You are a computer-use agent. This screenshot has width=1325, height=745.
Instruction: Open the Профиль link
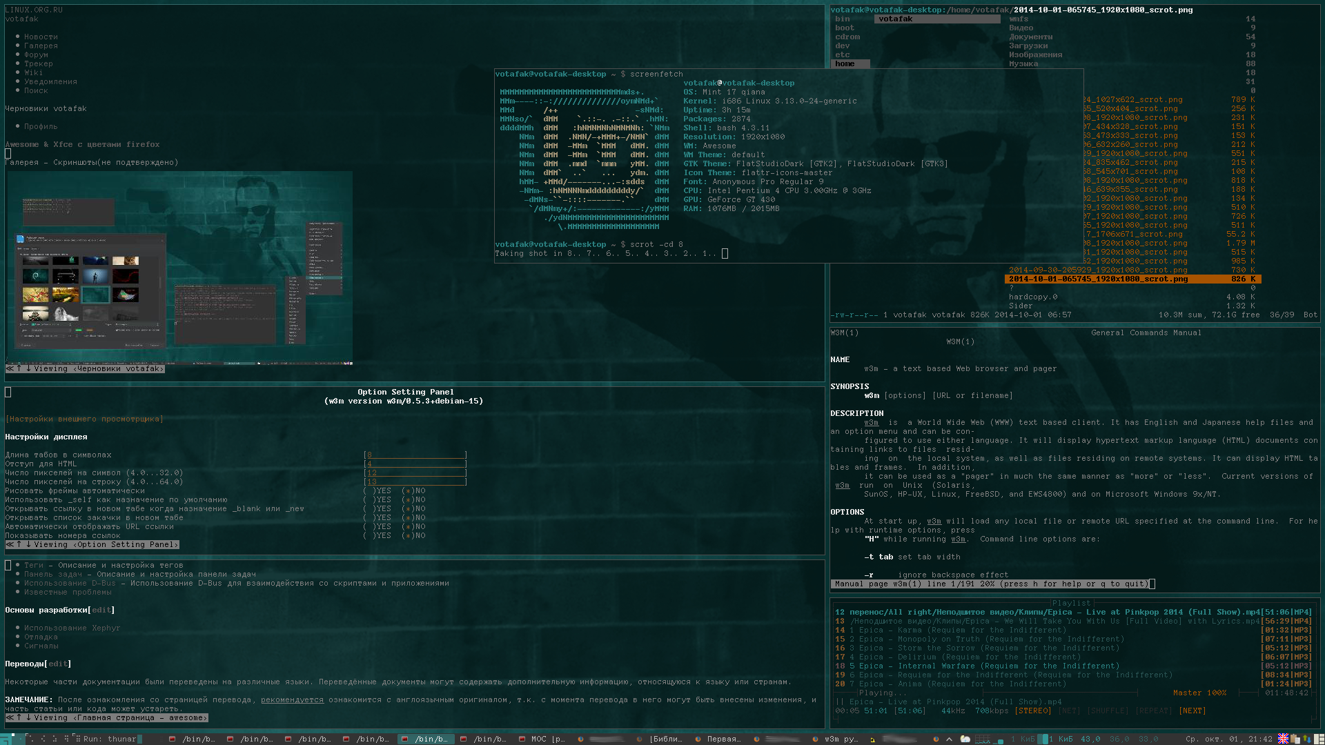pos(41,127)
